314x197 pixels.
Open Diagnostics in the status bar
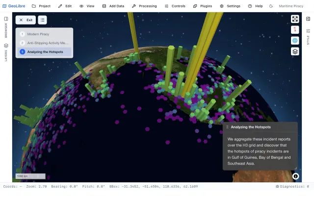pos(292,186)
